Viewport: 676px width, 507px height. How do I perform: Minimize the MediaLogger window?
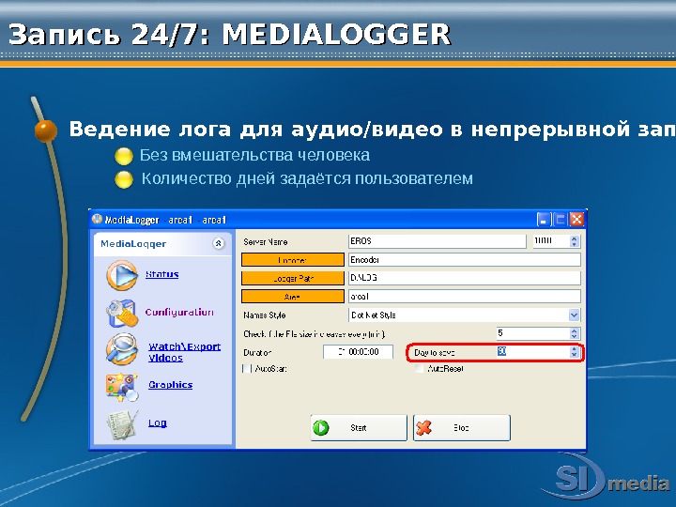(544, 220)
